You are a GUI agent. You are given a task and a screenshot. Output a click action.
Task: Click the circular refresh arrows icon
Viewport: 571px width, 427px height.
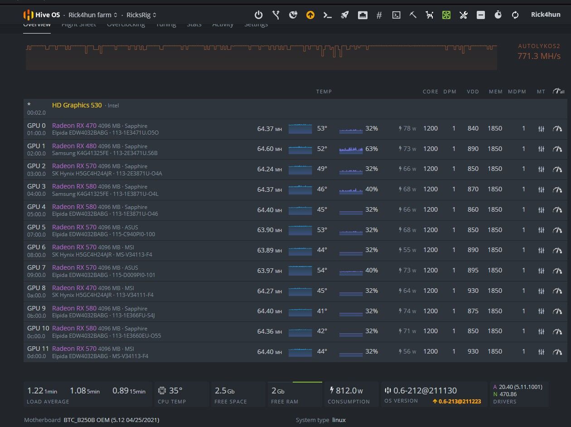tap(515, 15)
